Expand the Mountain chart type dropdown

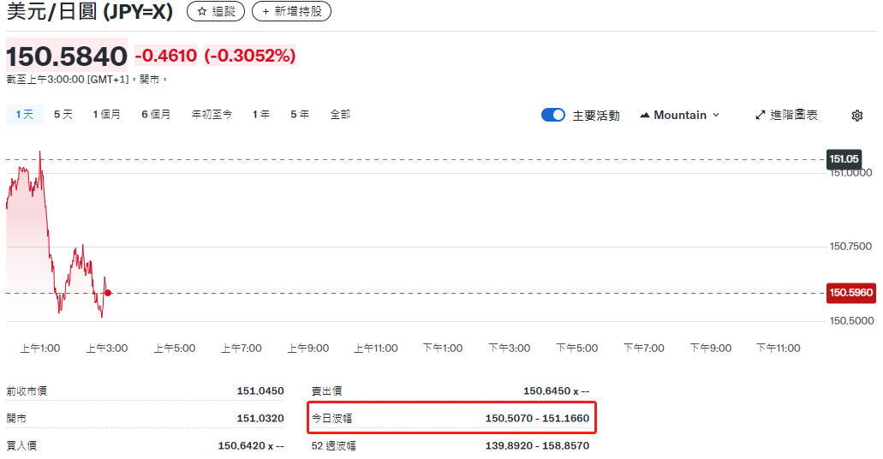(680, 115)
